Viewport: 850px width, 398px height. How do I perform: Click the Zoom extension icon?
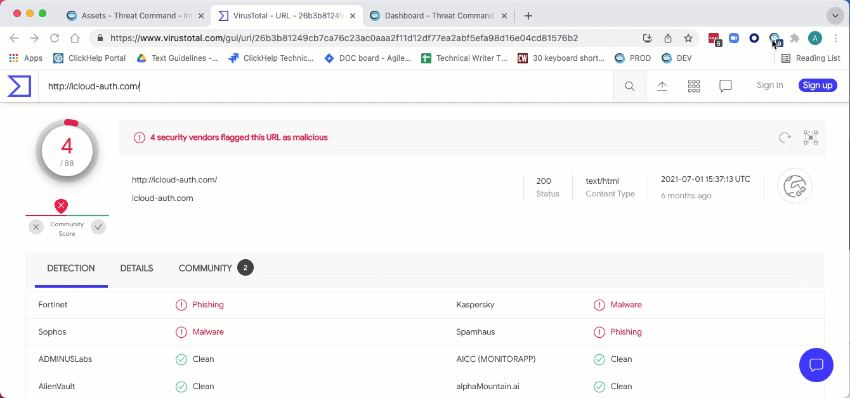[x=734, y=38]
